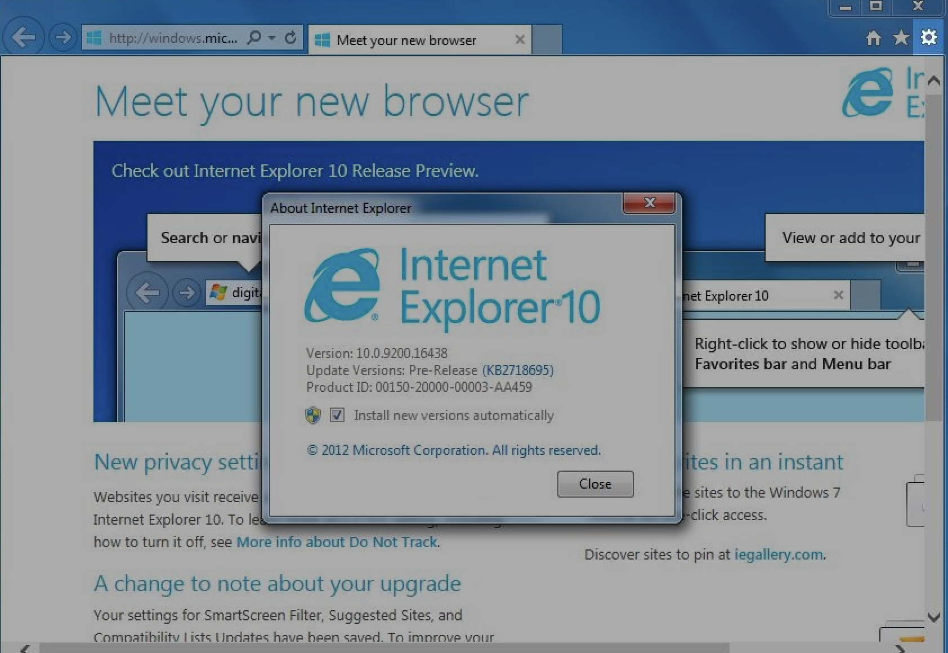
Task: Open Favorites with the star icon
Action: click(901, 38)
